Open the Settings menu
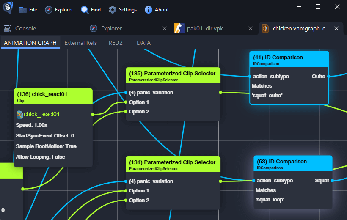The image size is (347, 220). pos(123,10)
